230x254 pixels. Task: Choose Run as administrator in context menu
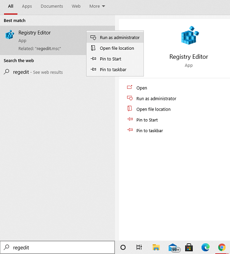coord(115,38)
